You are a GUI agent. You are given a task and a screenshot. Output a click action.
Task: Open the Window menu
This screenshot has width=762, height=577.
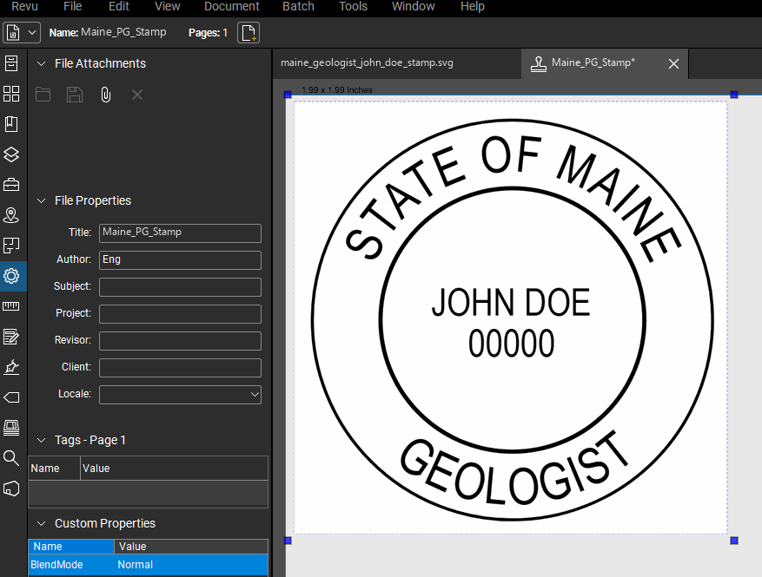[413, 6]
